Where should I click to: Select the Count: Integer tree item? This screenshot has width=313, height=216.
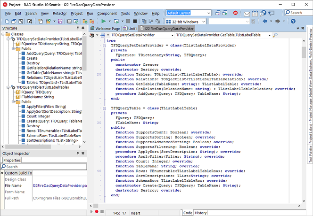coord(38,116)
